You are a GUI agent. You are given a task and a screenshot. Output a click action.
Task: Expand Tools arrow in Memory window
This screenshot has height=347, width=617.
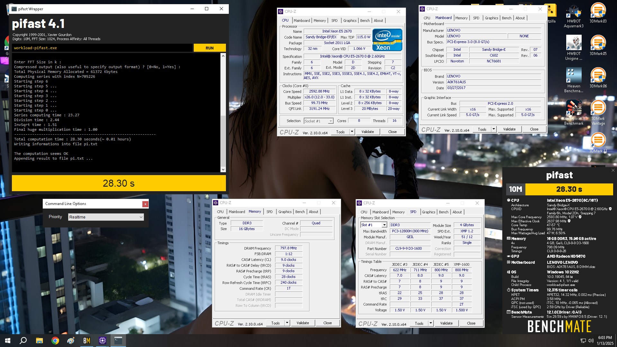tap(287, 323)
